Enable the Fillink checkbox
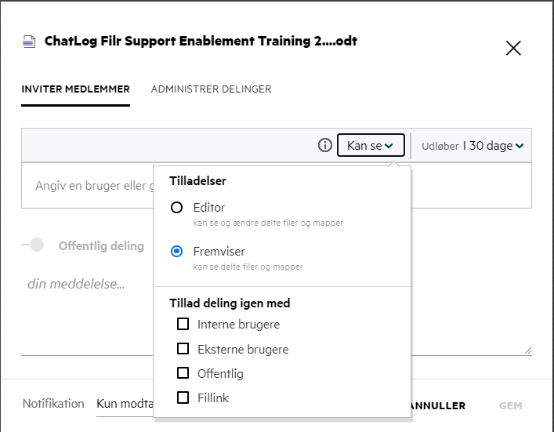 (x=183, y=398)
